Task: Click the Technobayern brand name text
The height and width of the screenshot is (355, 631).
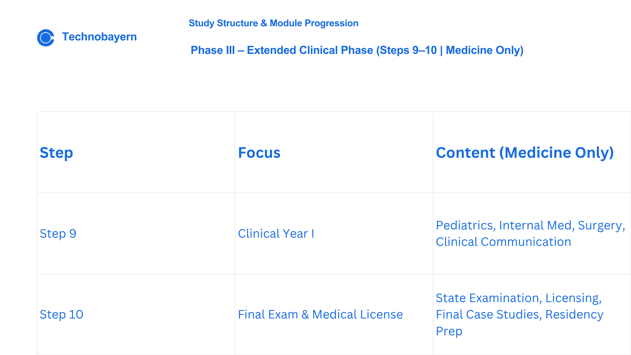Action: (99, 37)
